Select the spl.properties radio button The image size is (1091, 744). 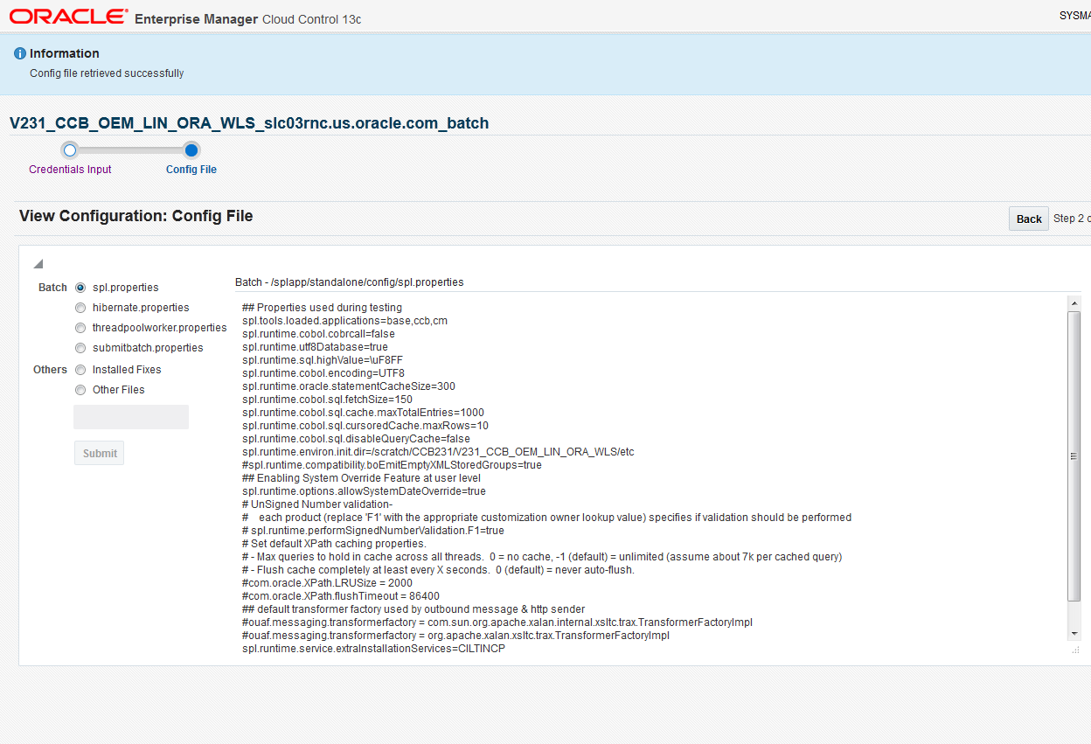tap(80, 288)
